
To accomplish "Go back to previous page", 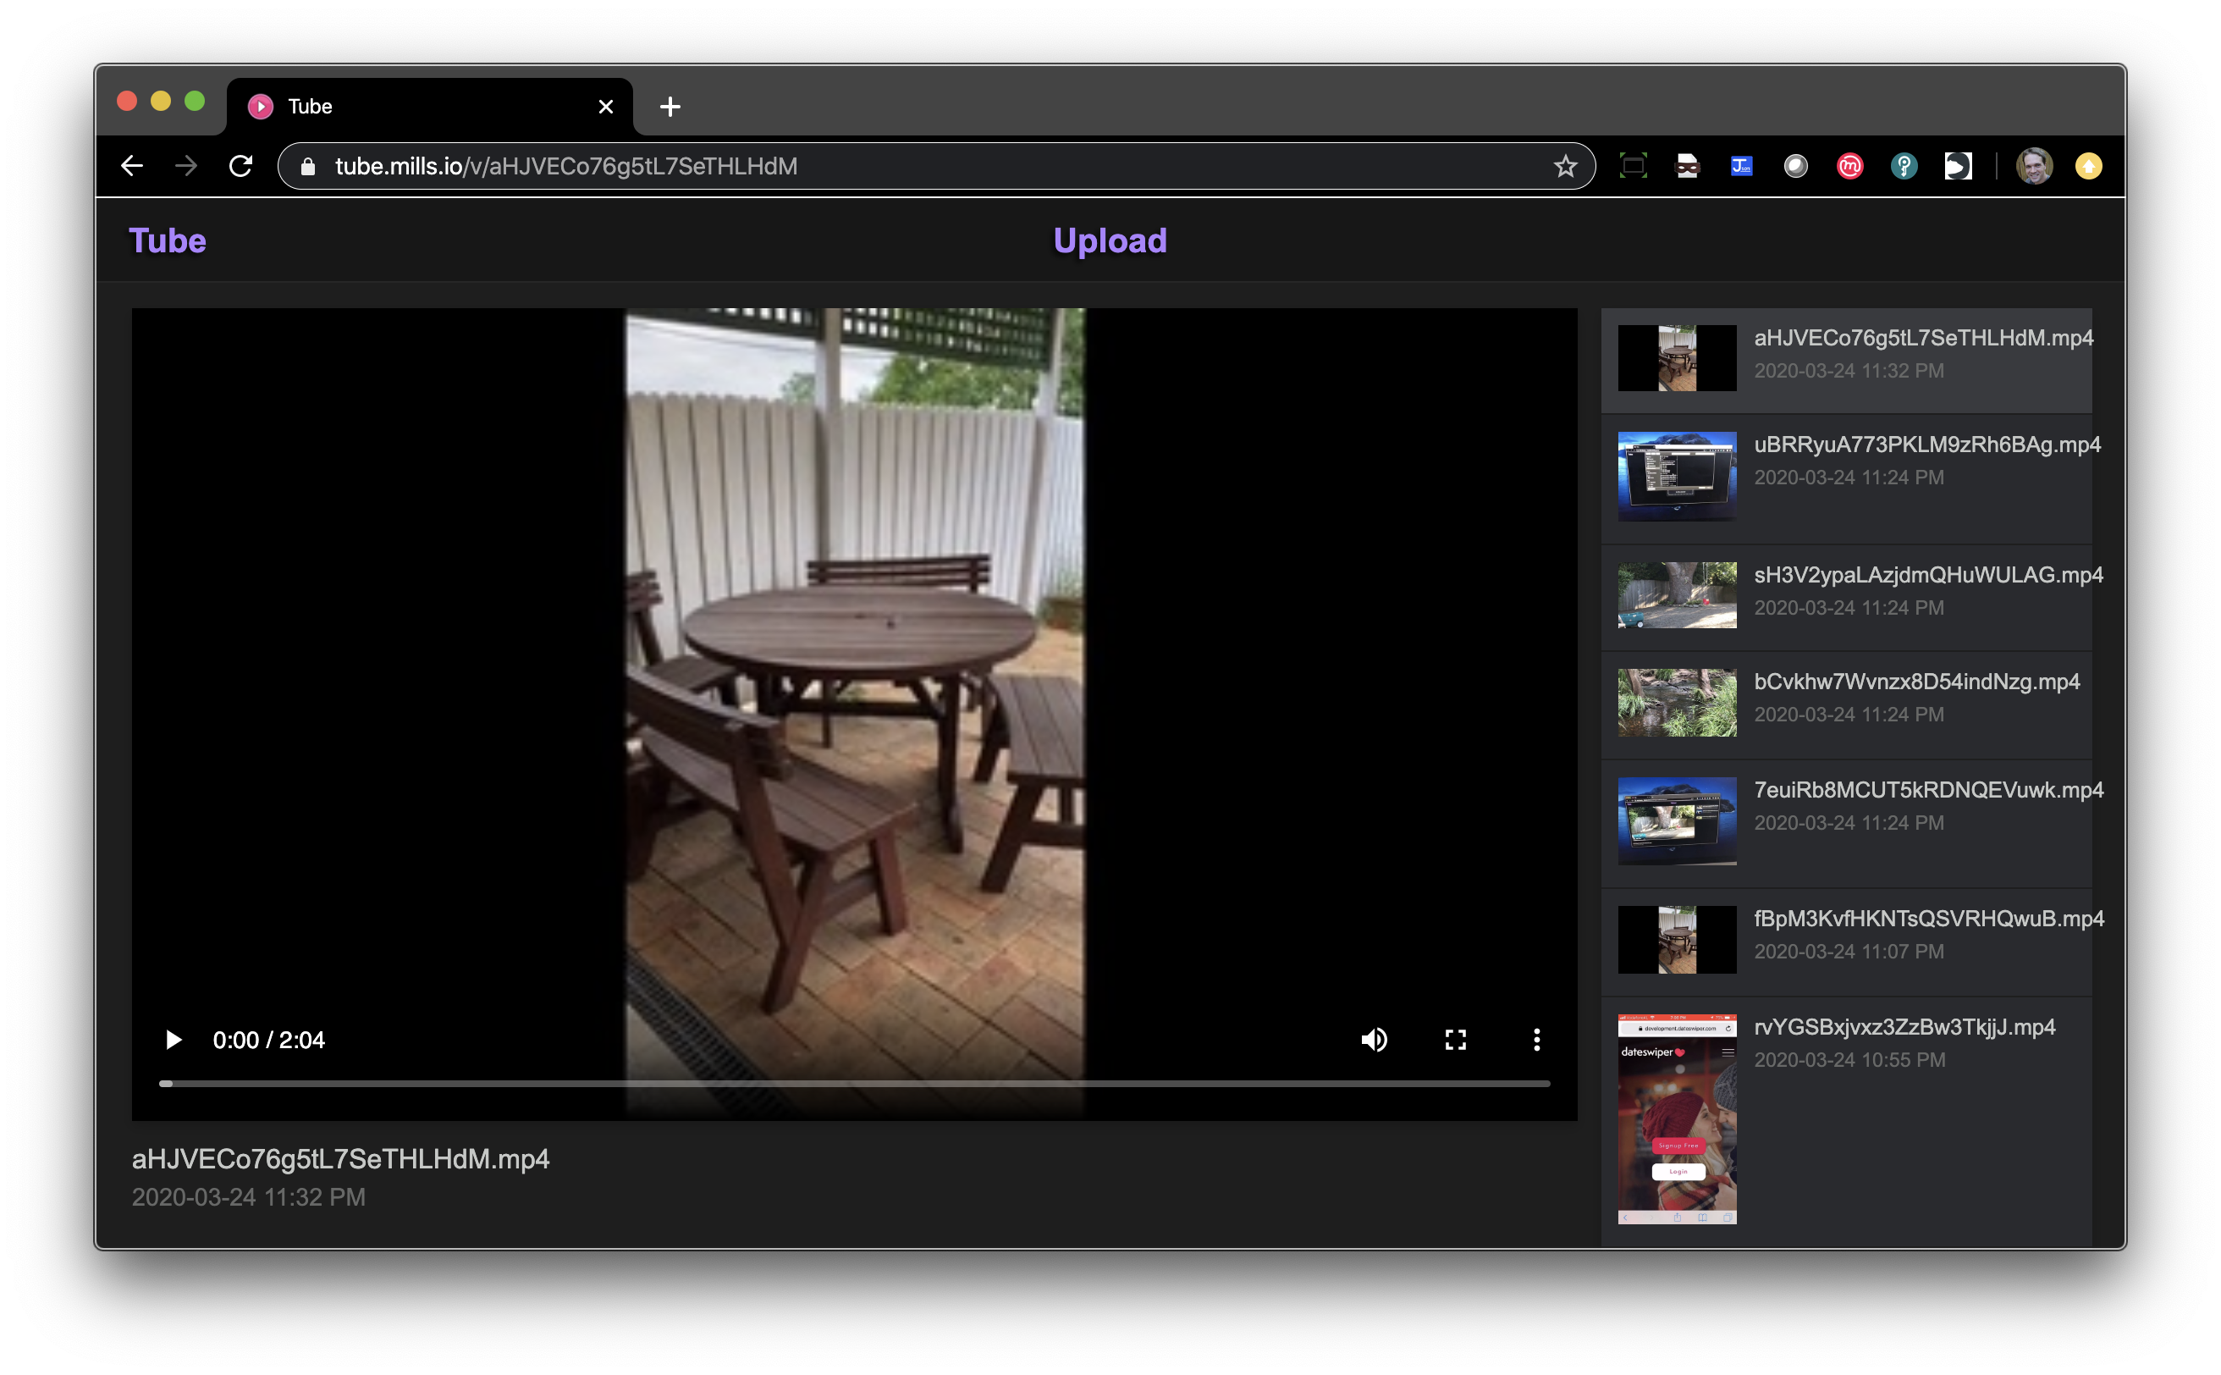I will [133, 167].
